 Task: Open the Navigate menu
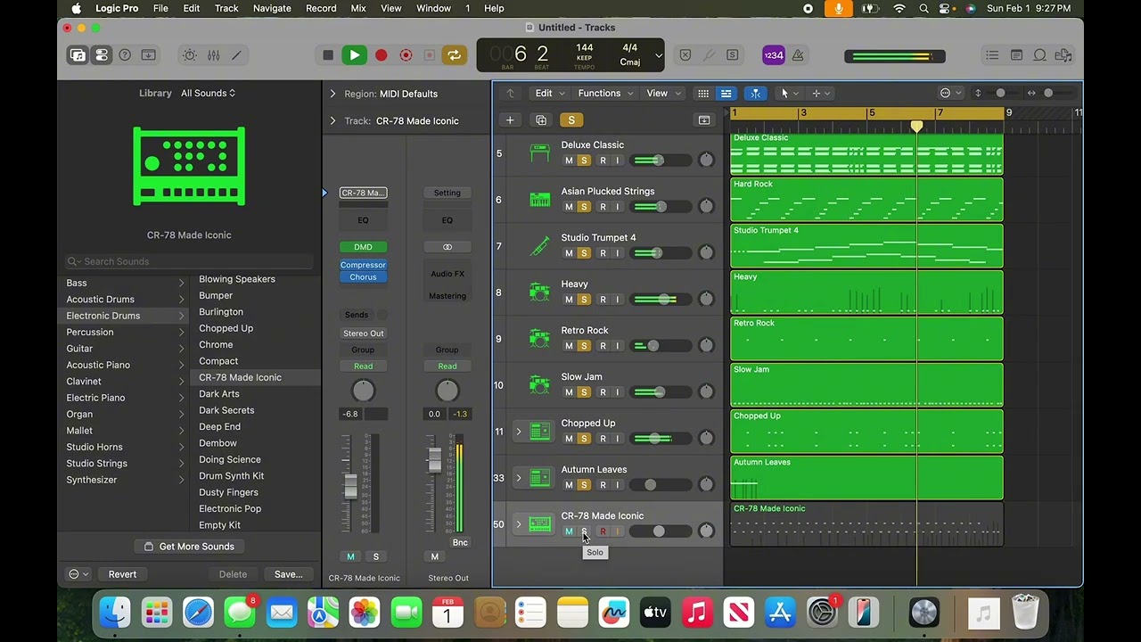pos(272,8)
